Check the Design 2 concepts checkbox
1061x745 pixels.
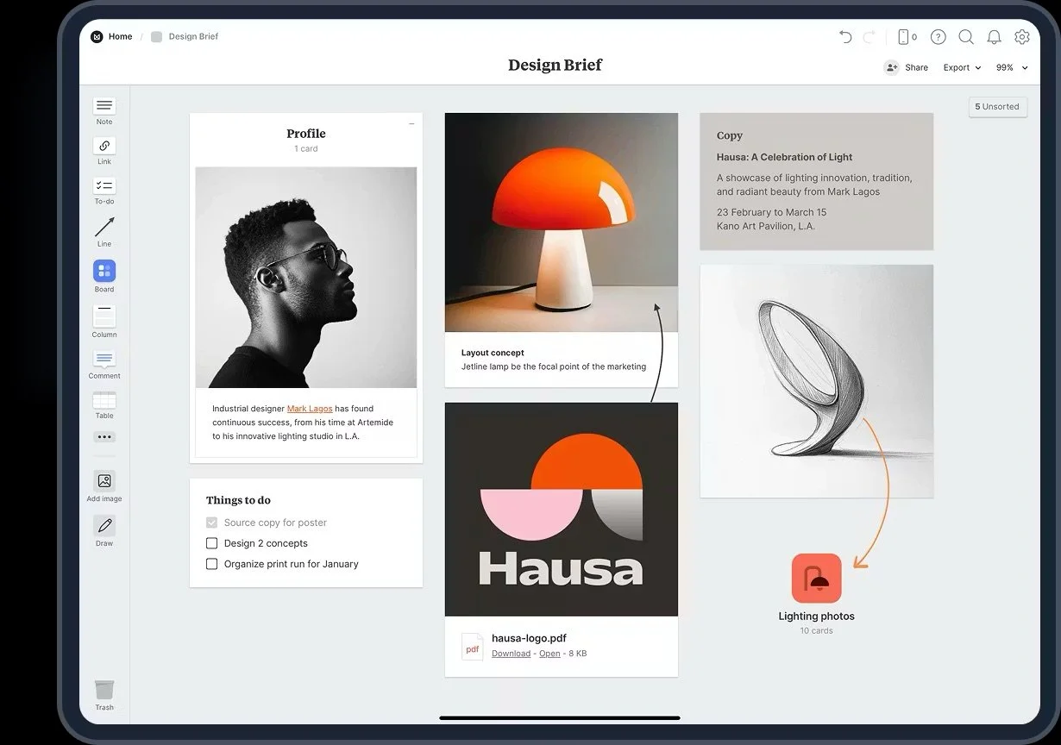click(x=211, y=543)
